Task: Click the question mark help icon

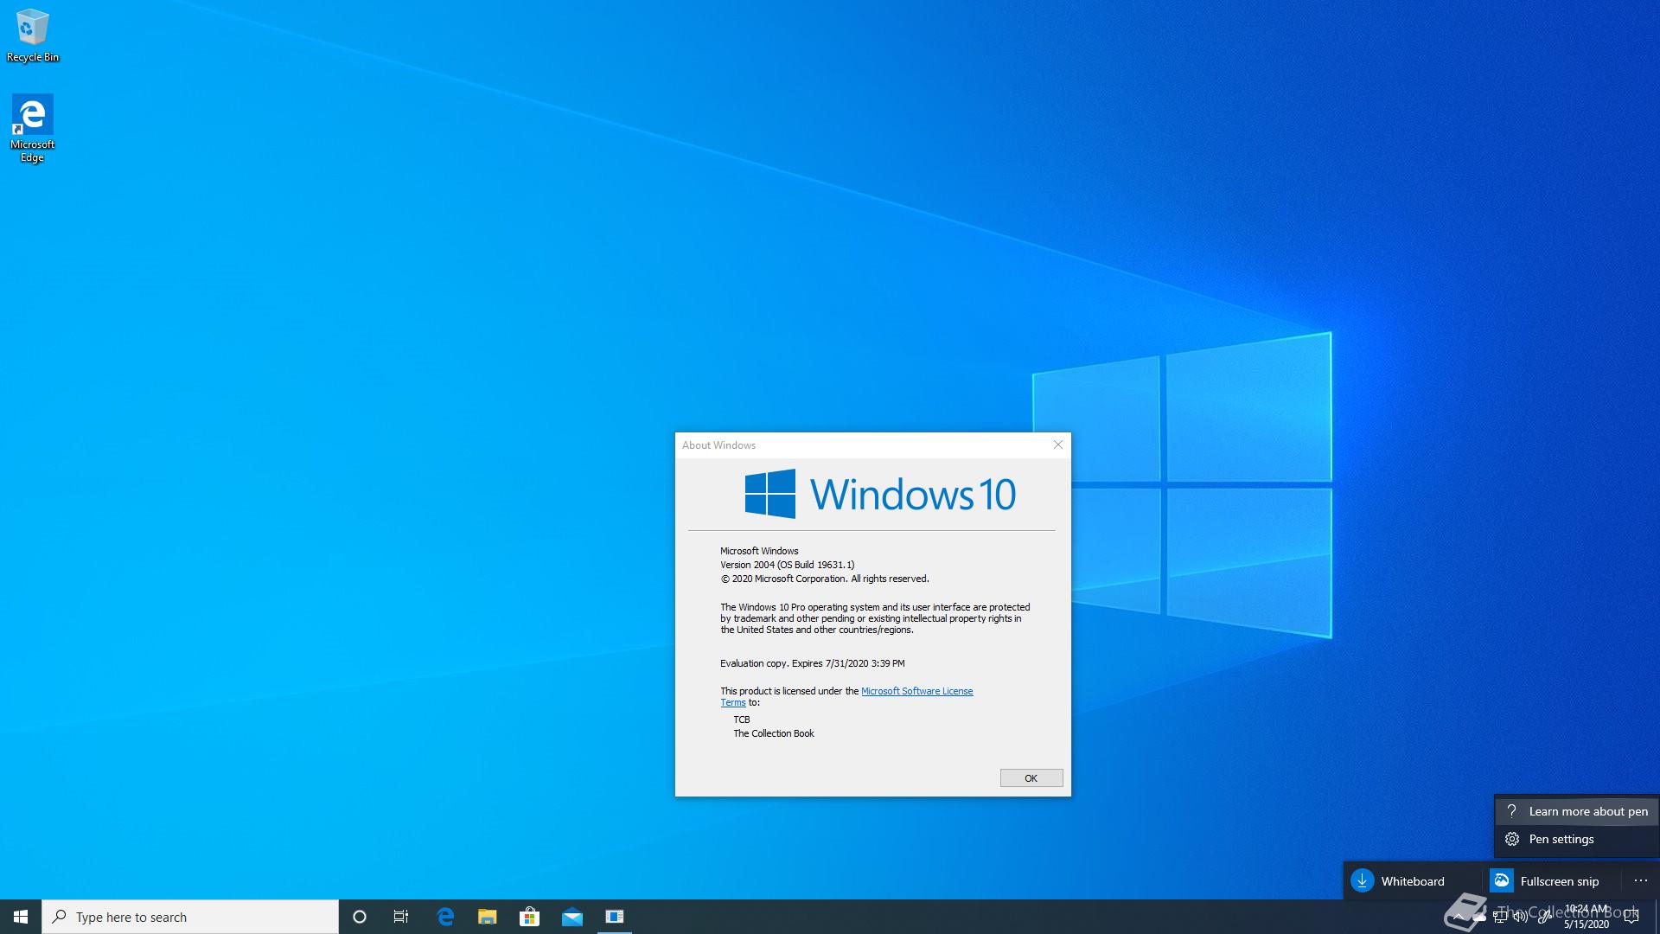Action: [1512, 811]
